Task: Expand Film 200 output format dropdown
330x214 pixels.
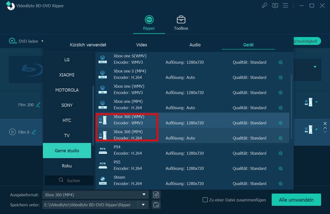Action: click(316, 102)
